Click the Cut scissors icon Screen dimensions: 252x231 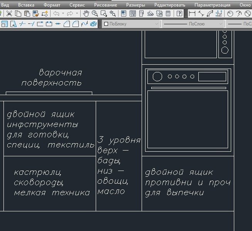click(9, 13)
